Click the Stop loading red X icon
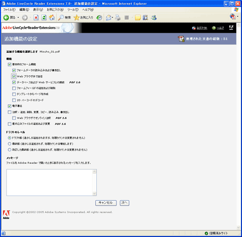This screenshot has height=237, width=242. pos(36,17)
